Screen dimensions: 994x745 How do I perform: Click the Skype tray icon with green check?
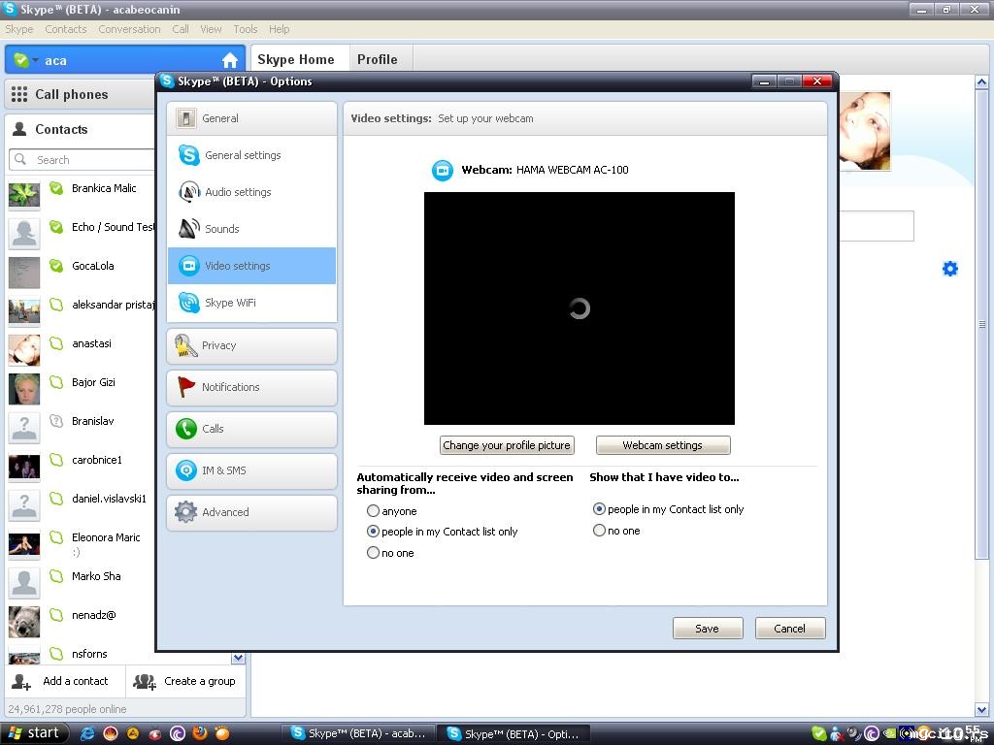coord(818,733)
